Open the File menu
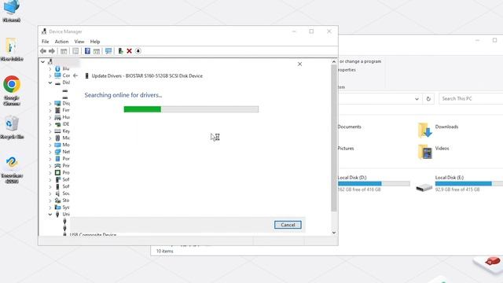Viewport: 503px width, 283px height. [x=46, y=42]
